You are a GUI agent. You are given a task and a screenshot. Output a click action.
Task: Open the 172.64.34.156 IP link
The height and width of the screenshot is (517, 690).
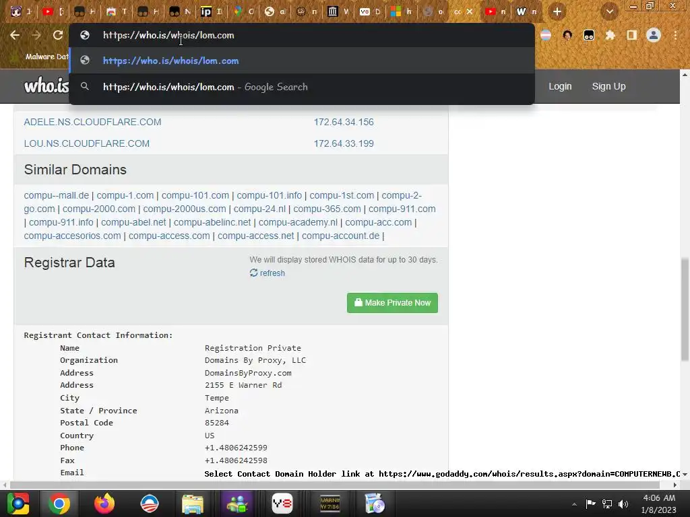(x=344, y=122)
